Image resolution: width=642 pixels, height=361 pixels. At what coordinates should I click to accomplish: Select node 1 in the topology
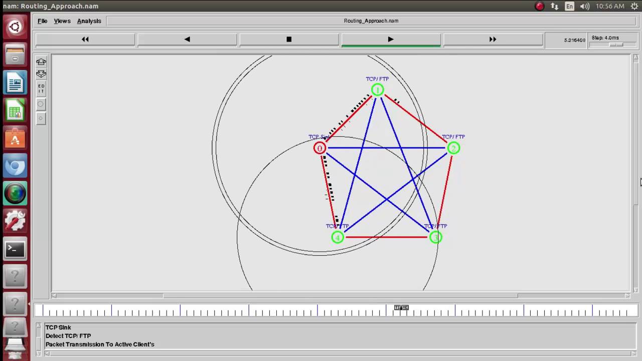(x=377, y=90)
